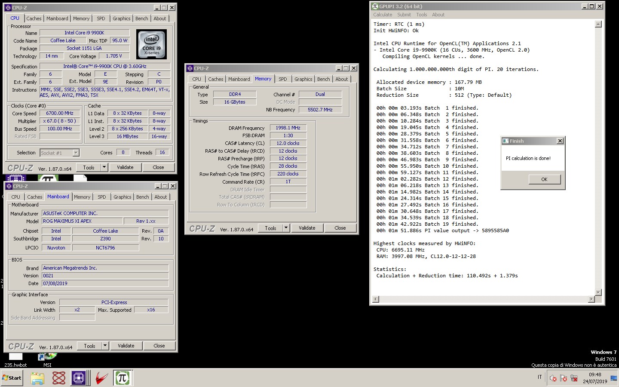Click the CAS# Latency value 12.0 clocks
This screenshot has width=619, height=387.
288,144
